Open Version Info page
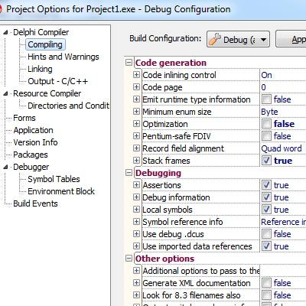 (x=35, y=142)
